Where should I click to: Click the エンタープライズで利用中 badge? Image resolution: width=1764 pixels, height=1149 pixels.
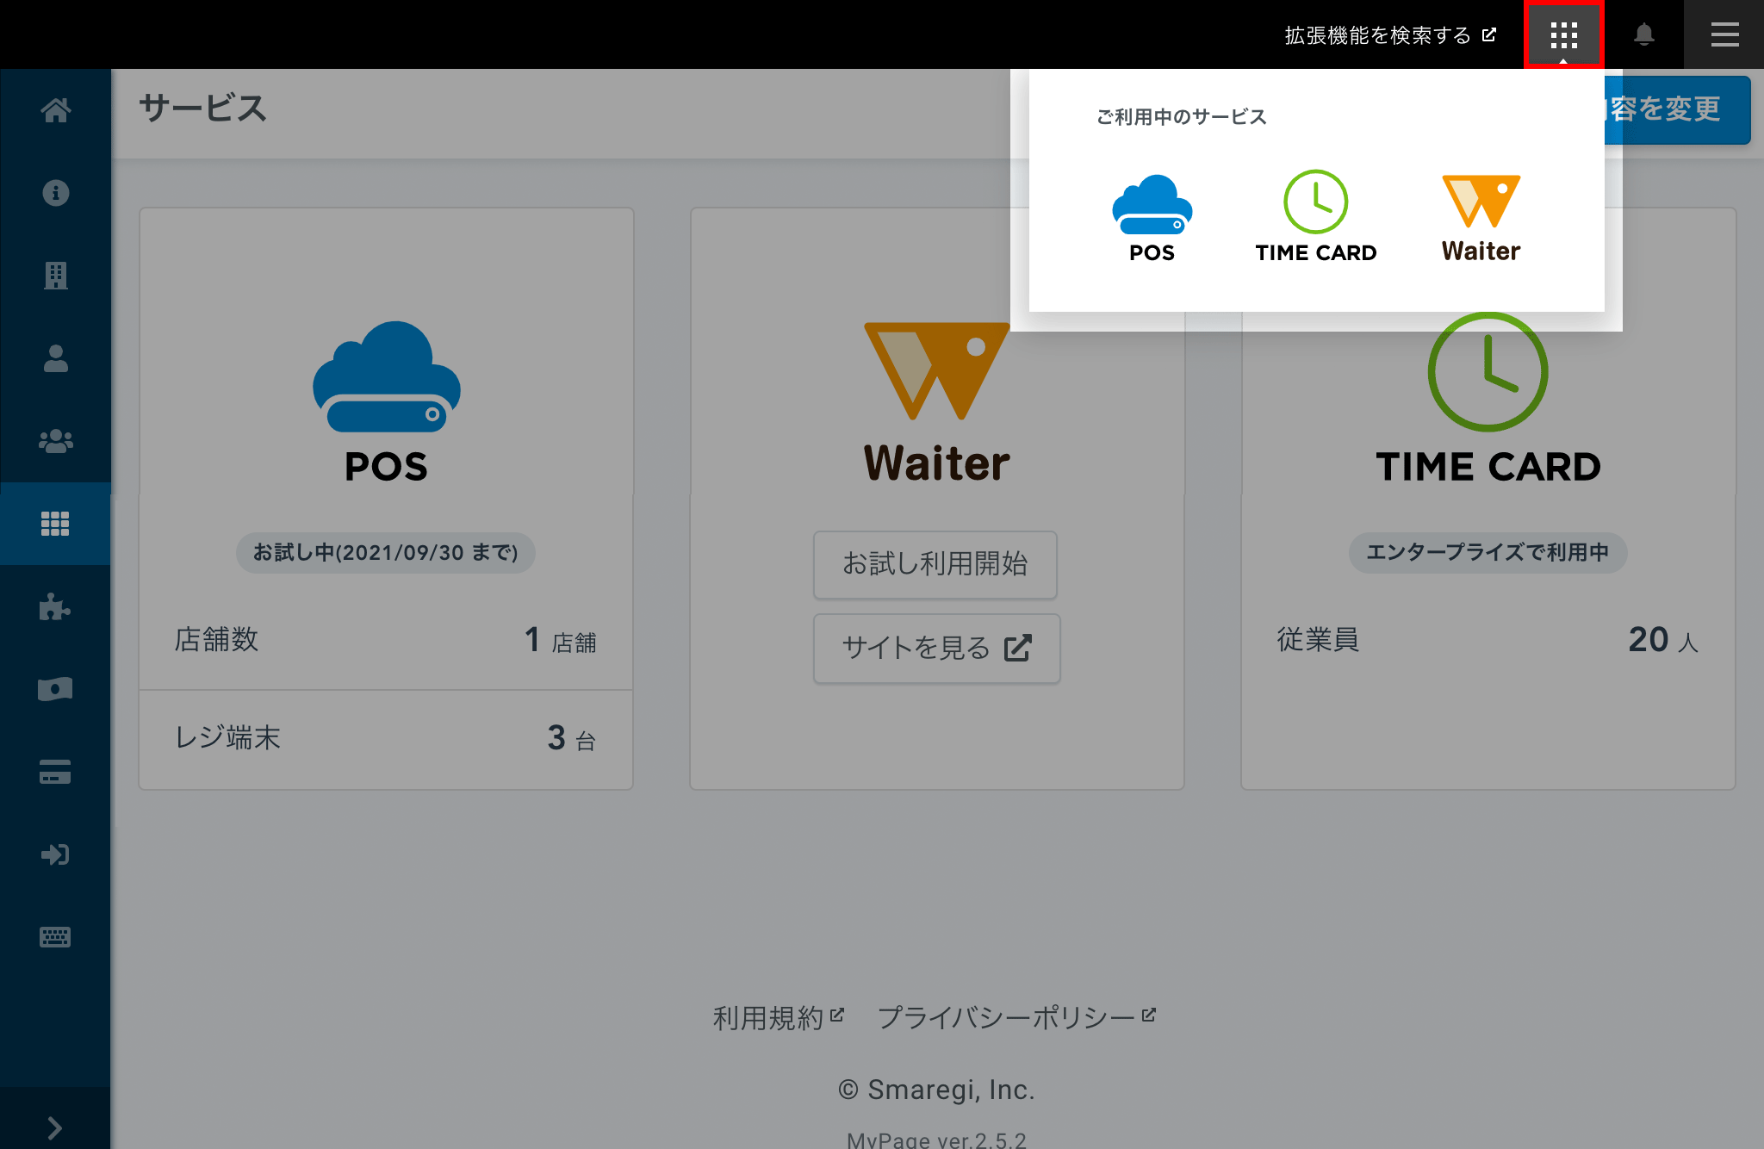[x=1488, y=552]
